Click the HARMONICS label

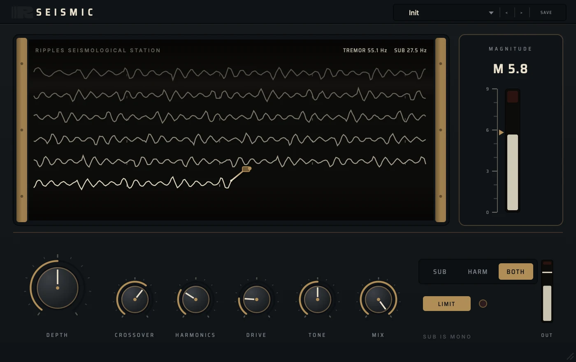(195, 335)
